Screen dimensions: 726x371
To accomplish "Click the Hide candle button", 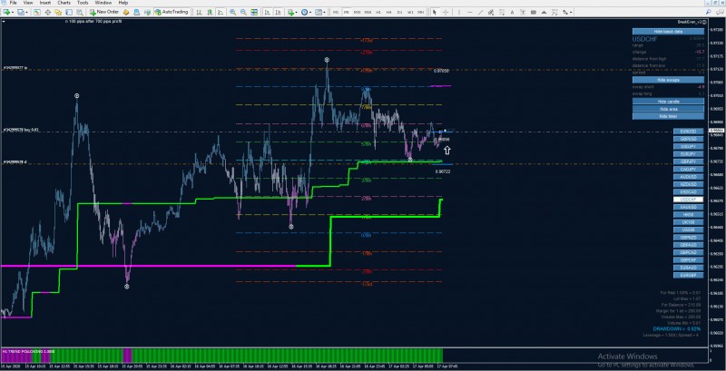I will point(668,102).
